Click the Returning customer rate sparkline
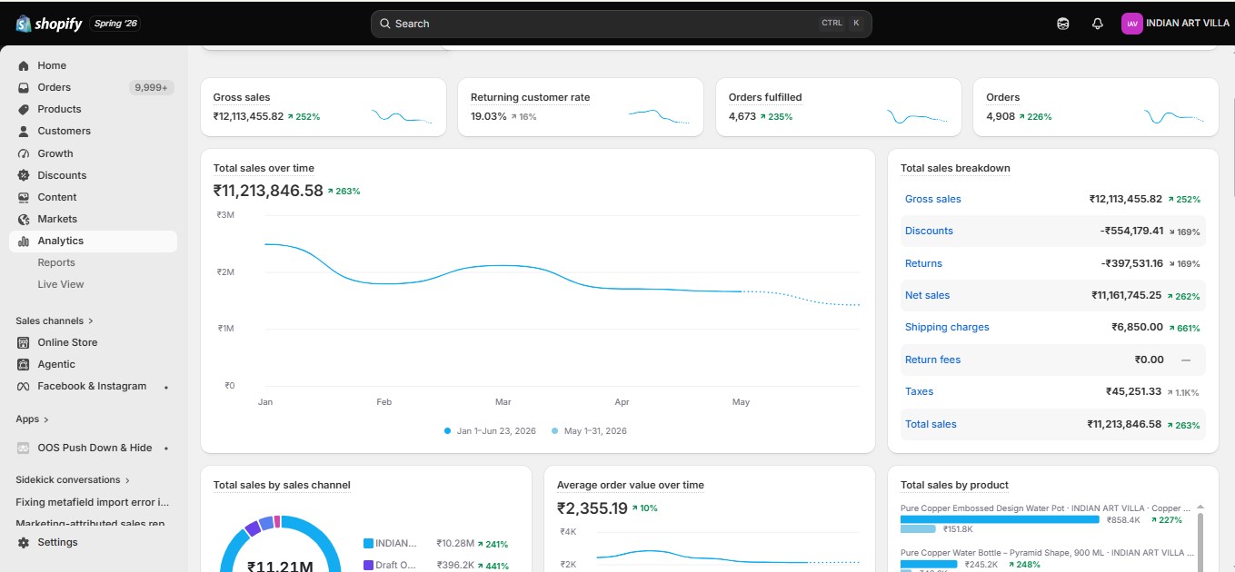1235x572 pixels. [659, 116]
